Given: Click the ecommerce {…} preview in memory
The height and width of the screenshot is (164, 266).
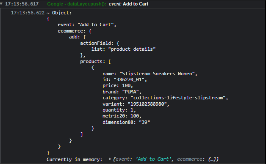Looking at the screenshot, I should coord(198,159).
